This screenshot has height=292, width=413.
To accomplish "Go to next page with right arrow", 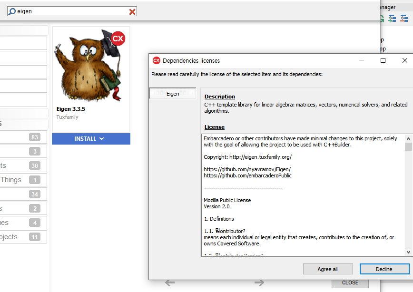I will click(x=259, y=283).
